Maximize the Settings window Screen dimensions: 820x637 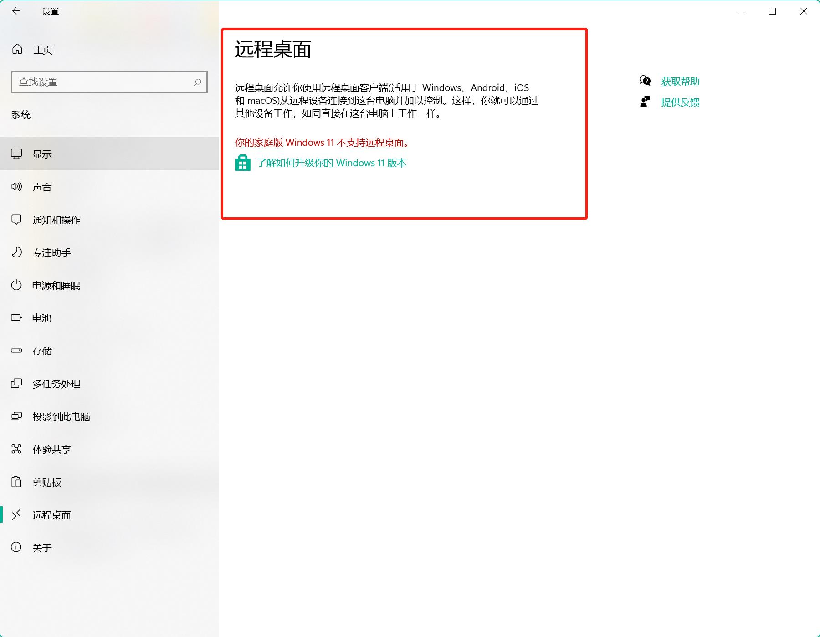tap(772, 11)
